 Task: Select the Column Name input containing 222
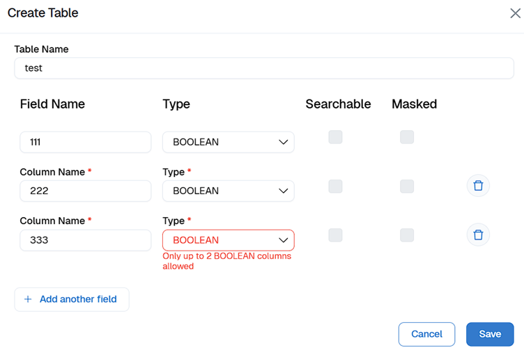[86, 191]
